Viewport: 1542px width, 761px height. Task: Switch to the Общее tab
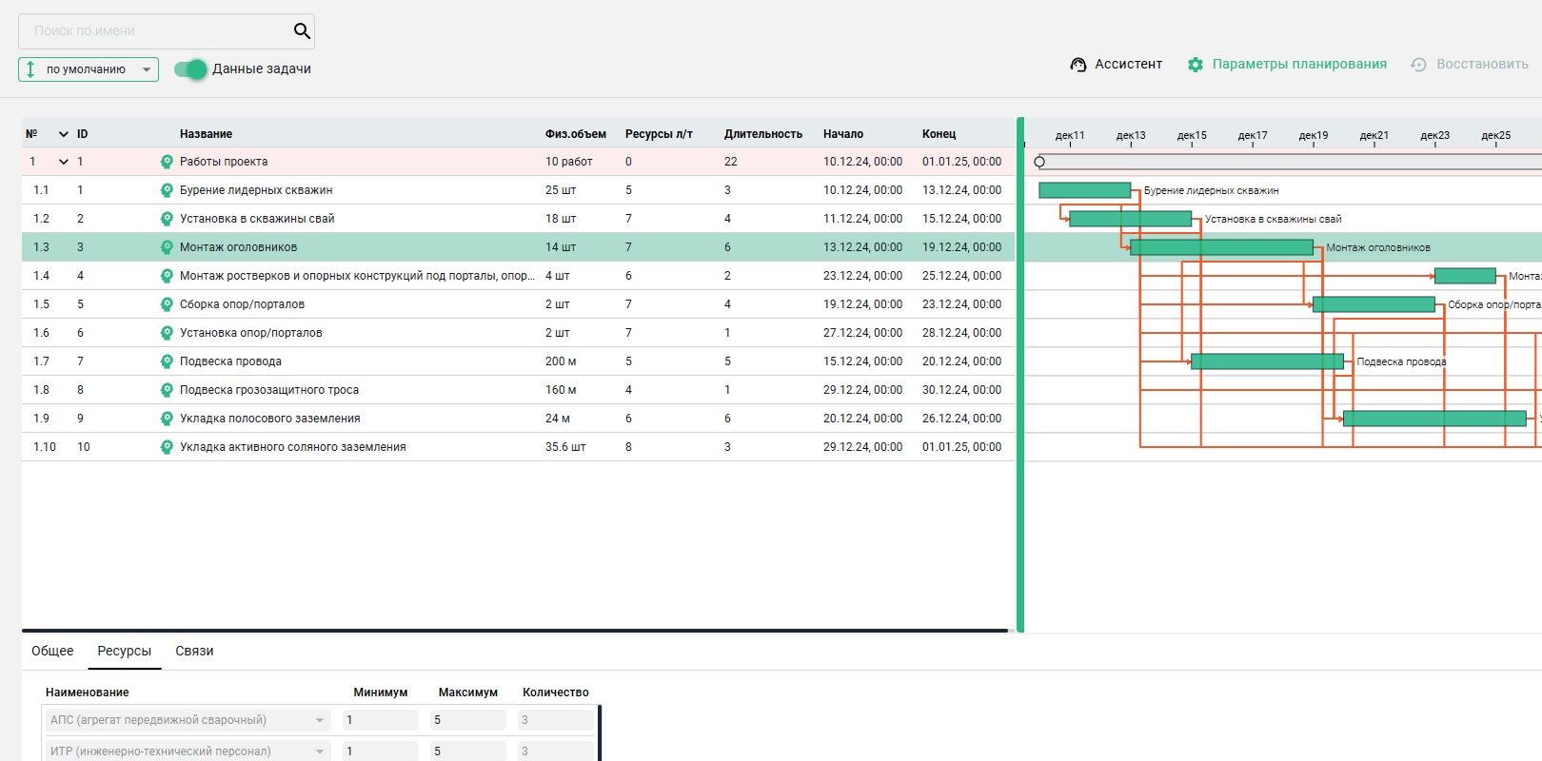point(52,651)
